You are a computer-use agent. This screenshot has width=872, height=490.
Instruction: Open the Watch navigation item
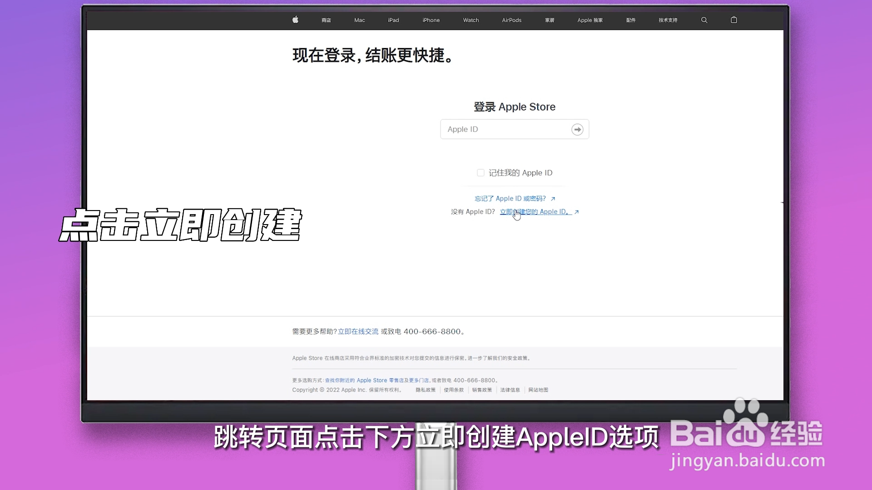(471, 20)
